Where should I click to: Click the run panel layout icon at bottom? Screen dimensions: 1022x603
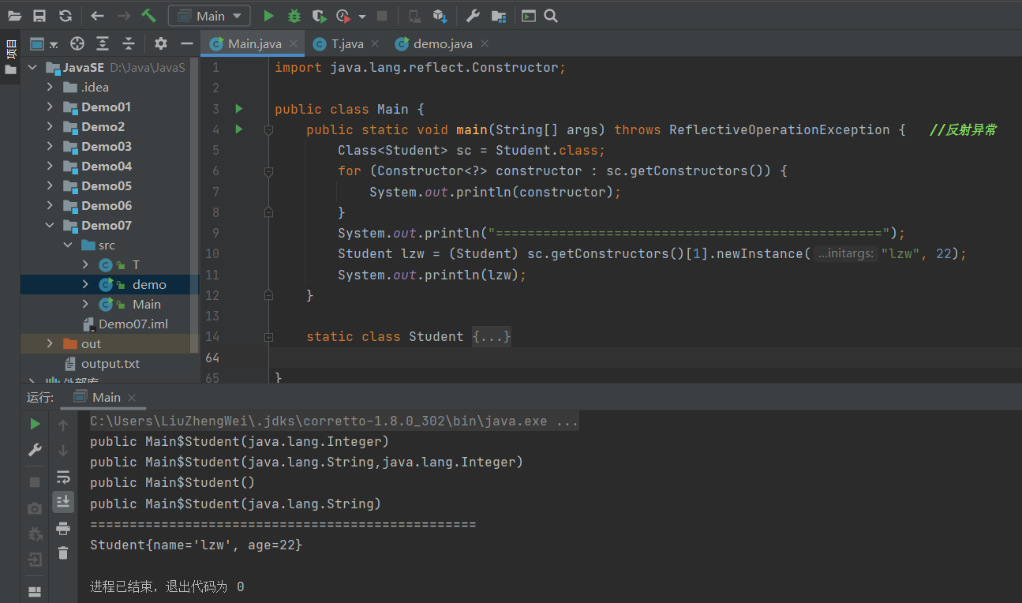click(35, 591)
